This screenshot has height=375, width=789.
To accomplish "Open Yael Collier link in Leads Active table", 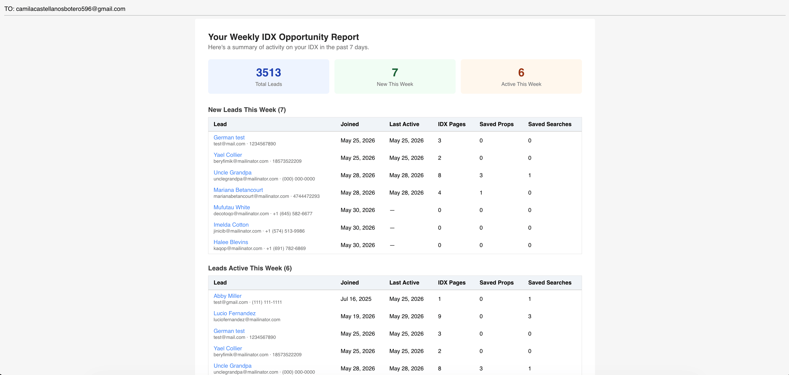I will (228, 348).
